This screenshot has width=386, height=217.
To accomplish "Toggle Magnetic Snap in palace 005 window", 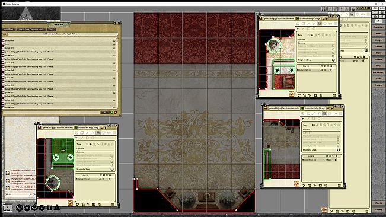I will 333,60.
